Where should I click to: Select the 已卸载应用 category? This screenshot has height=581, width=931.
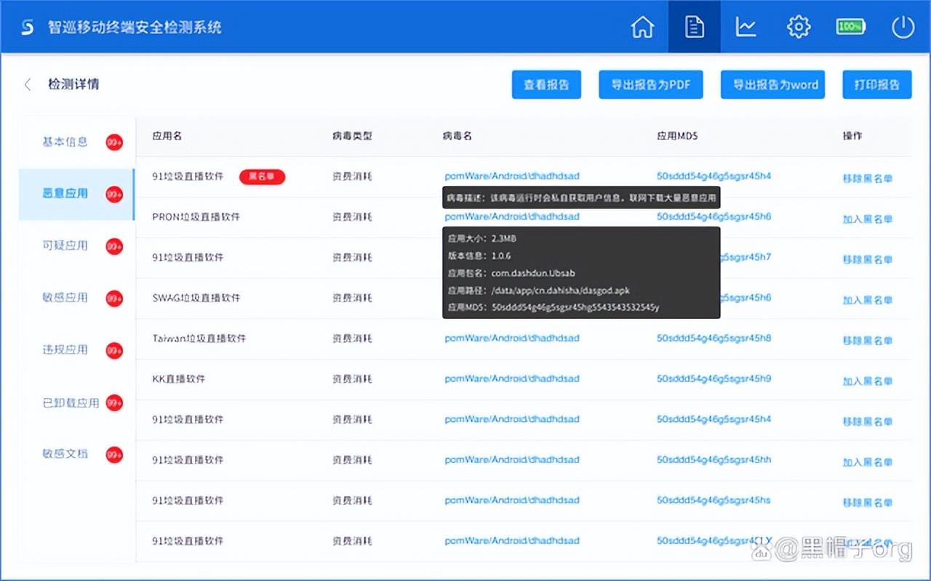(70, 402)
